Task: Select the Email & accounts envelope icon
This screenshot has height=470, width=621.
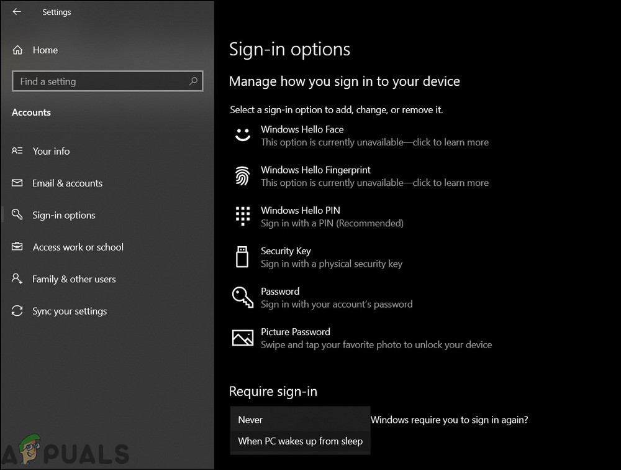Action: pyautogui.click(x=17, y=183)
